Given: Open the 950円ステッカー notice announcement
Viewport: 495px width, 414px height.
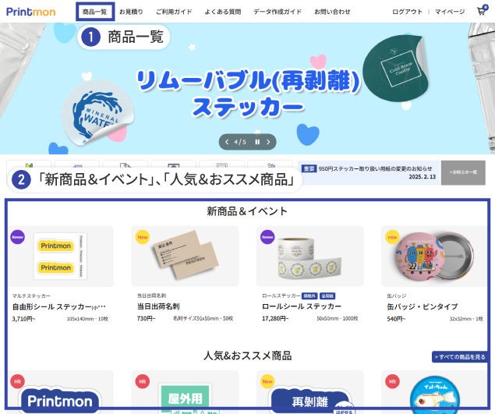Looking at the screenshot, I should (368, 172).
